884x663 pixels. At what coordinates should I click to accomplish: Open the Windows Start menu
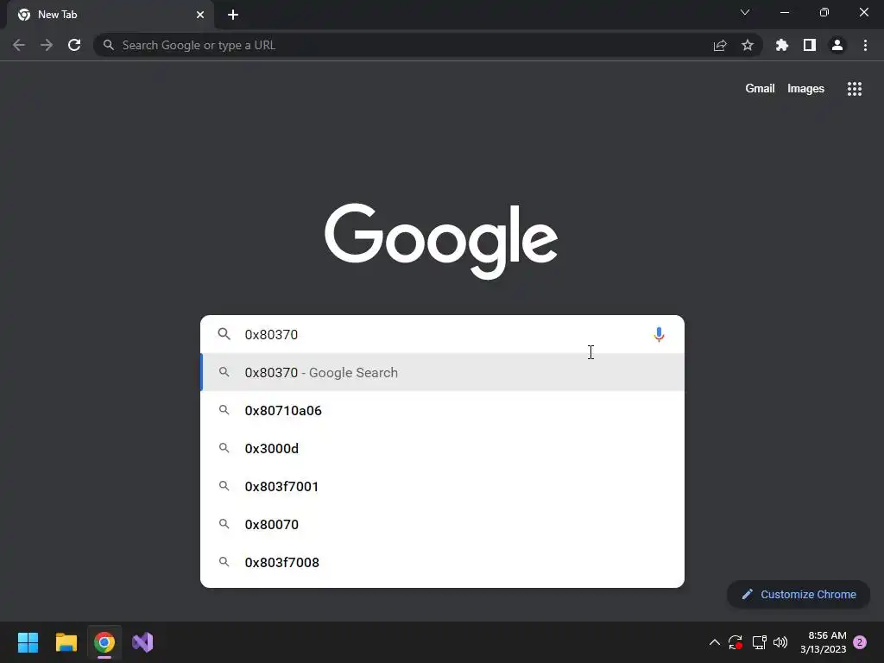pyautogui.click(x=28, y=642)
